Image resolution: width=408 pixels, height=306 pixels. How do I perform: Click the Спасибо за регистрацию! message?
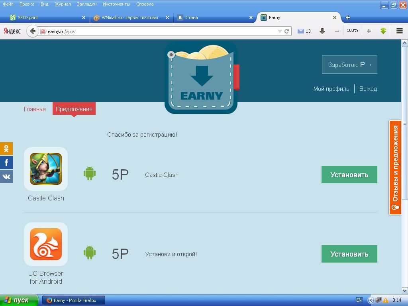click(x=142, y=135)
